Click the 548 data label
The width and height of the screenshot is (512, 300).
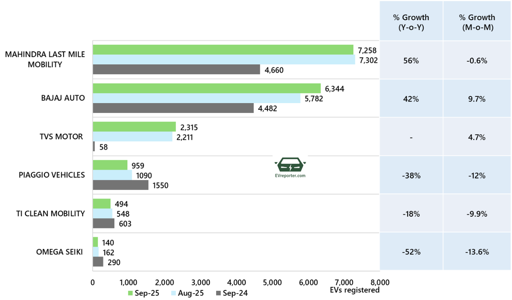[x=123, y=214]
